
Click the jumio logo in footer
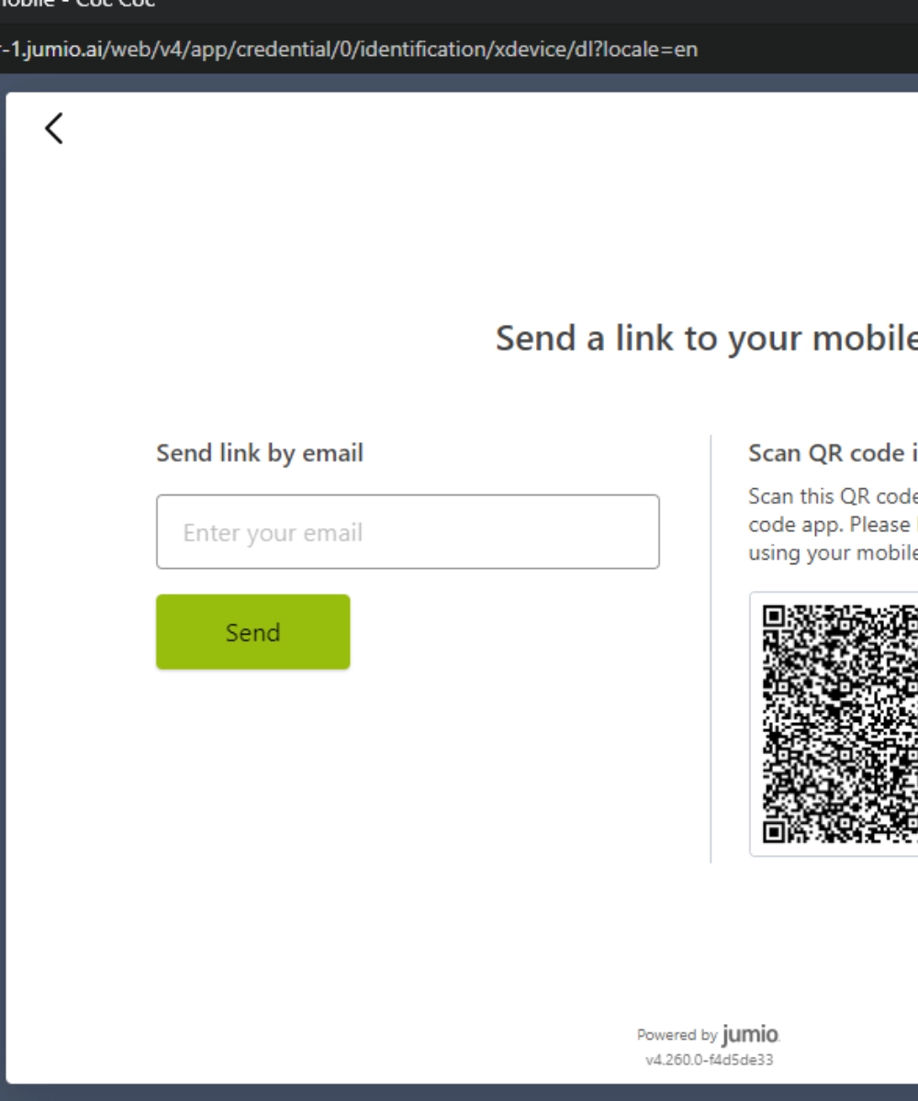(751, 1035)
